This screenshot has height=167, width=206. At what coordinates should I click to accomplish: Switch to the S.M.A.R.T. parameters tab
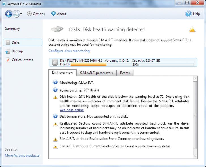pos(96,73)
